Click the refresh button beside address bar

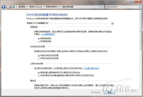coord(102,7)
